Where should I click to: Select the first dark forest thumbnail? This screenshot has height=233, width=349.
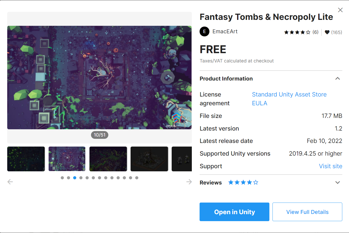pos(26,159)
